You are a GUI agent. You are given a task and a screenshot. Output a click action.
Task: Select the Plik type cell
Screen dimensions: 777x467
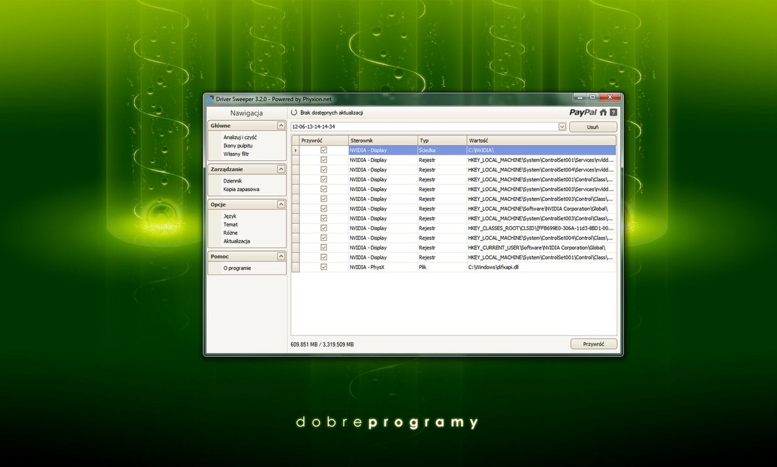click(x=442, y=267)
